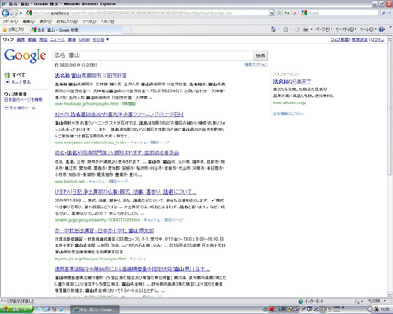393x314 pixels.
Task: Select the 法名 富山 - Google 検索 tab
Action: (76, 30)
